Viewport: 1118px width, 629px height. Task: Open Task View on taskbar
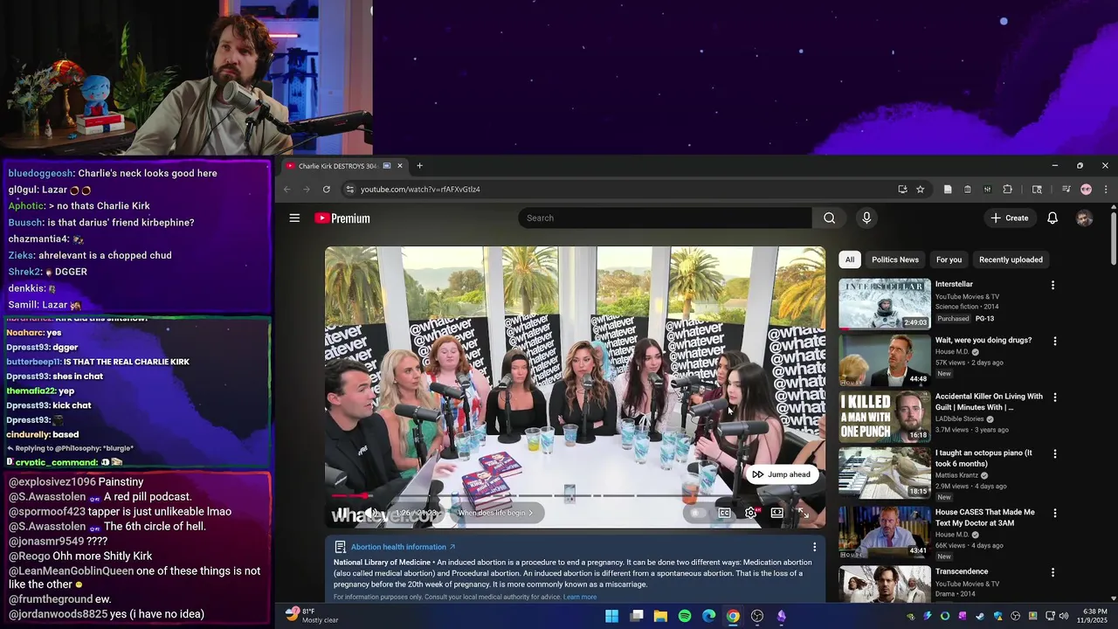pos(637,616)
